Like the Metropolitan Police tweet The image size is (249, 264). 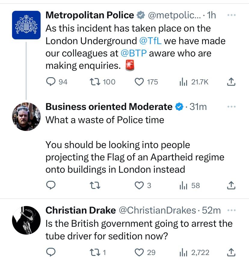(x=139, y=82)
